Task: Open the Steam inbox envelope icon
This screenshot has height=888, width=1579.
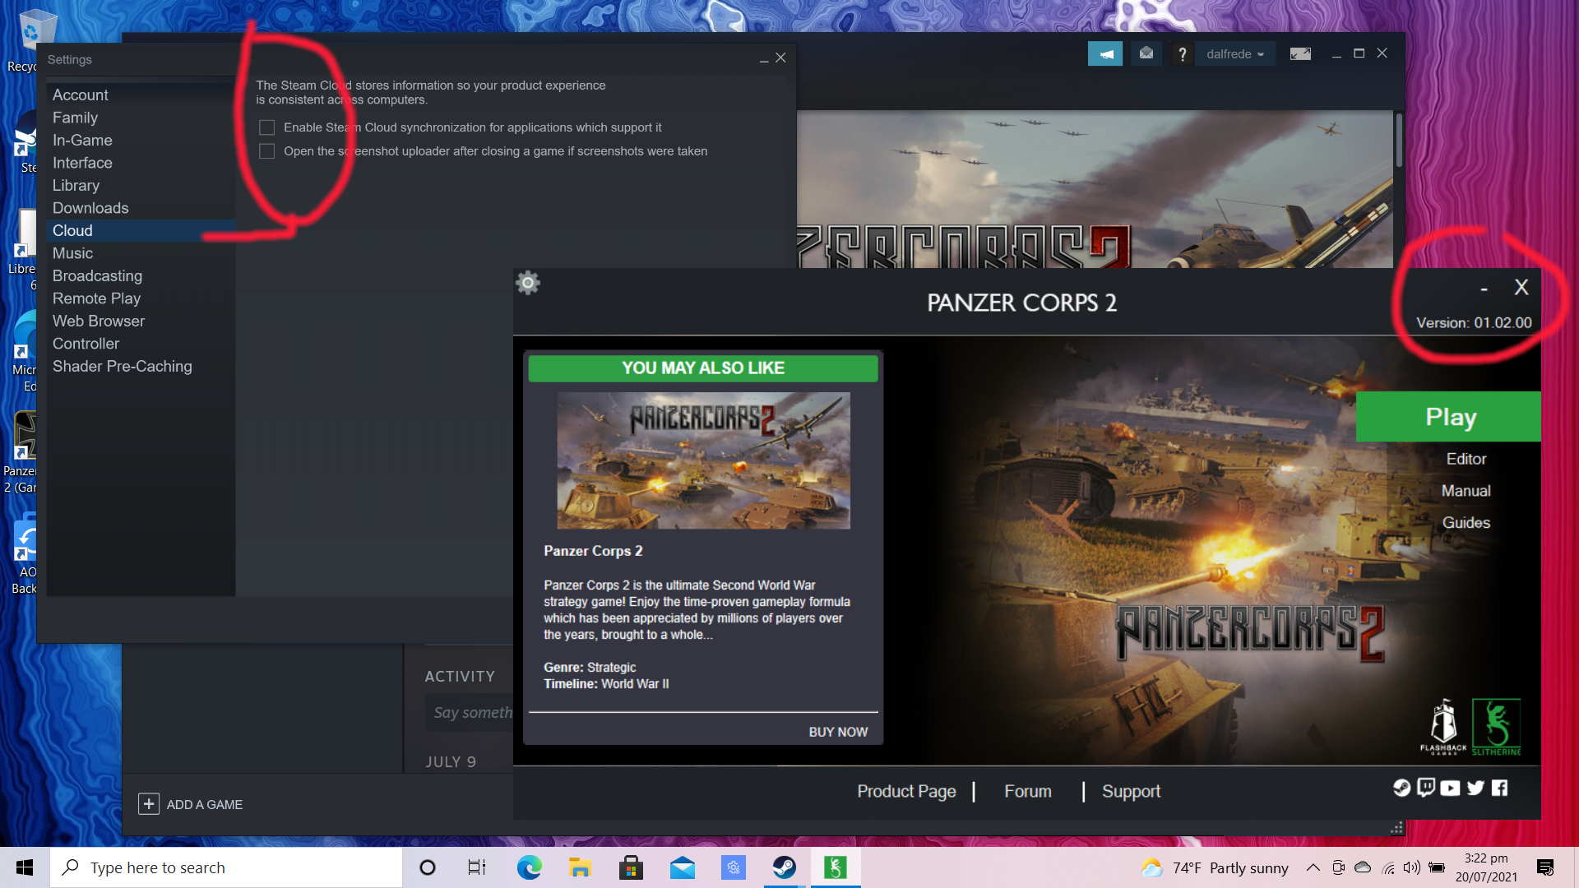Action: (1146, 54)
